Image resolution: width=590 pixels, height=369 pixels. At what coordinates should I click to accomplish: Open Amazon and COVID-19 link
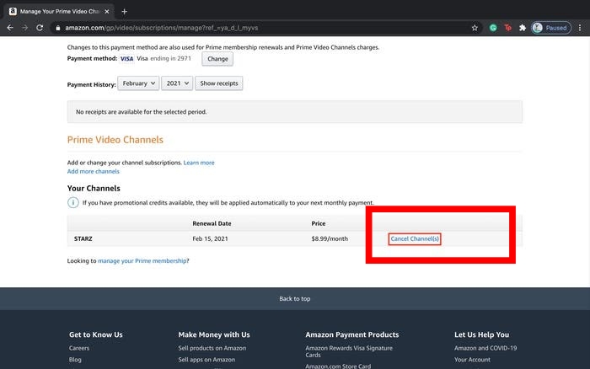click(x=485, y=348)
